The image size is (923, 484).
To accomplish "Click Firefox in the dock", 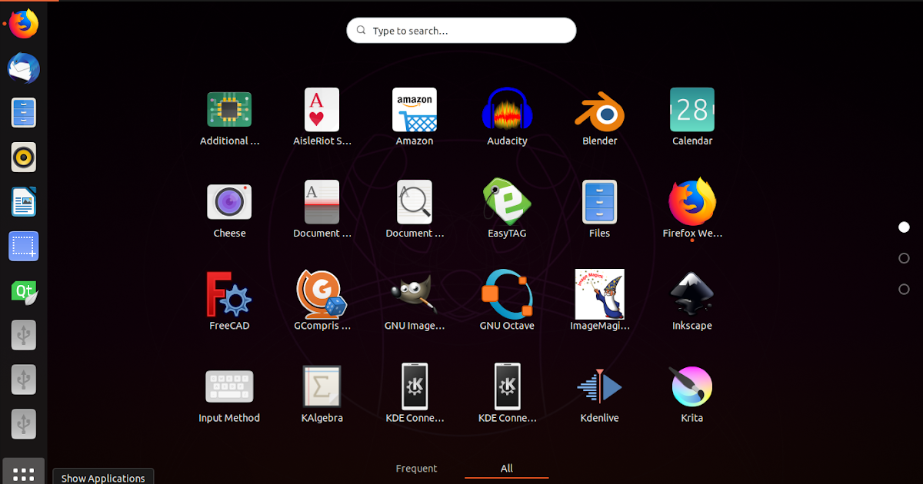I will coord(24,24).
